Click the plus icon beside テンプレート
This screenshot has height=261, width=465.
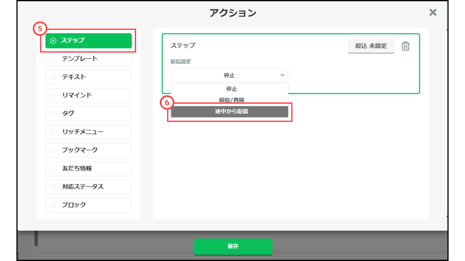53,59
